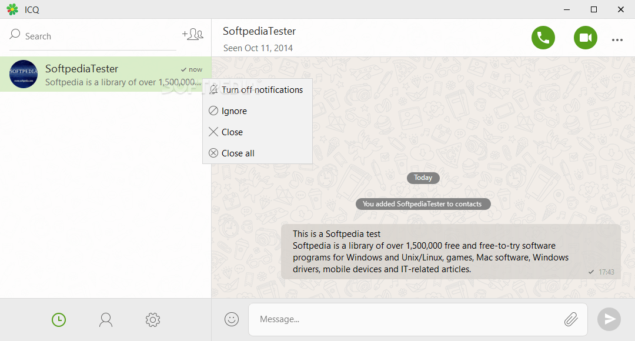
Task: Click the SoftpediaTester avatar thumbnail
Action: click(x=24, y=74)
